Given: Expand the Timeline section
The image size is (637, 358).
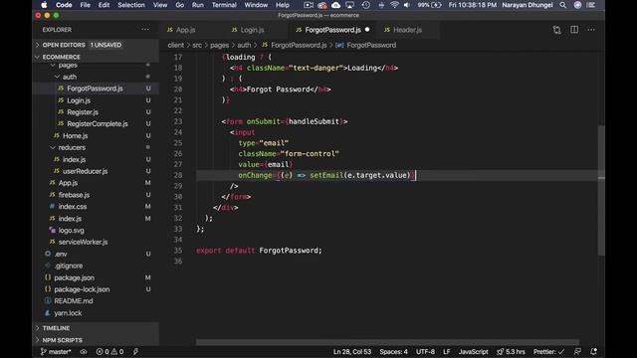Looking at the screenshot, I should coord(96,328).
